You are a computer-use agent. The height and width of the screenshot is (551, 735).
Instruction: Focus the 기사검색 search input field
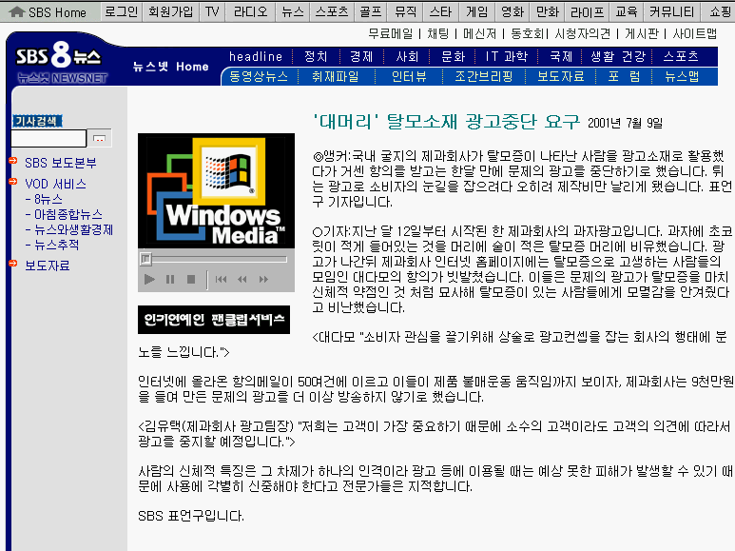48,138
